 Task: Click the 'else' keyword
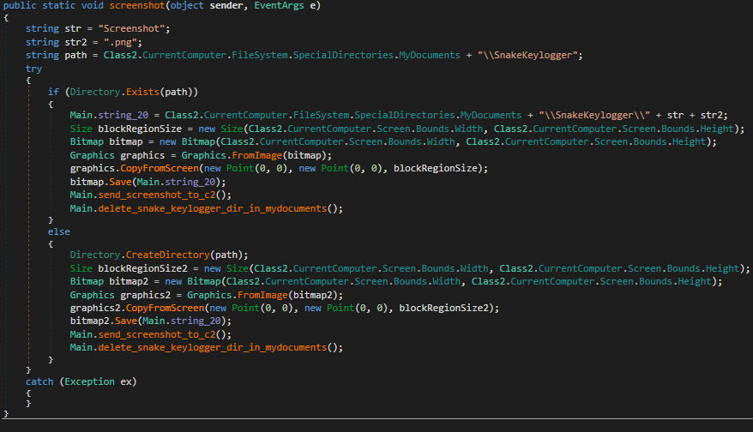tap(58, 231)
